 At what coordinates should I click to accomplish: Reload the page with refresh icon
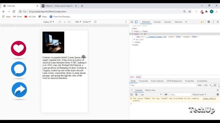[14, 12]
